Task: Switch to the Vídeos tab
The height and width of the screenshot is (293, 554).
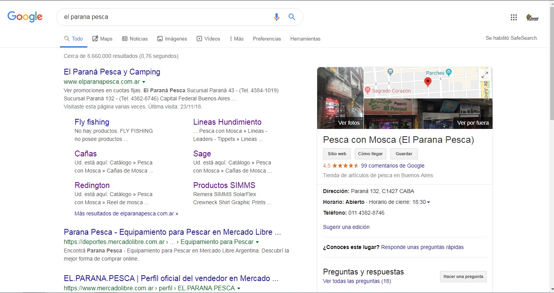Action: coord(208,39)
